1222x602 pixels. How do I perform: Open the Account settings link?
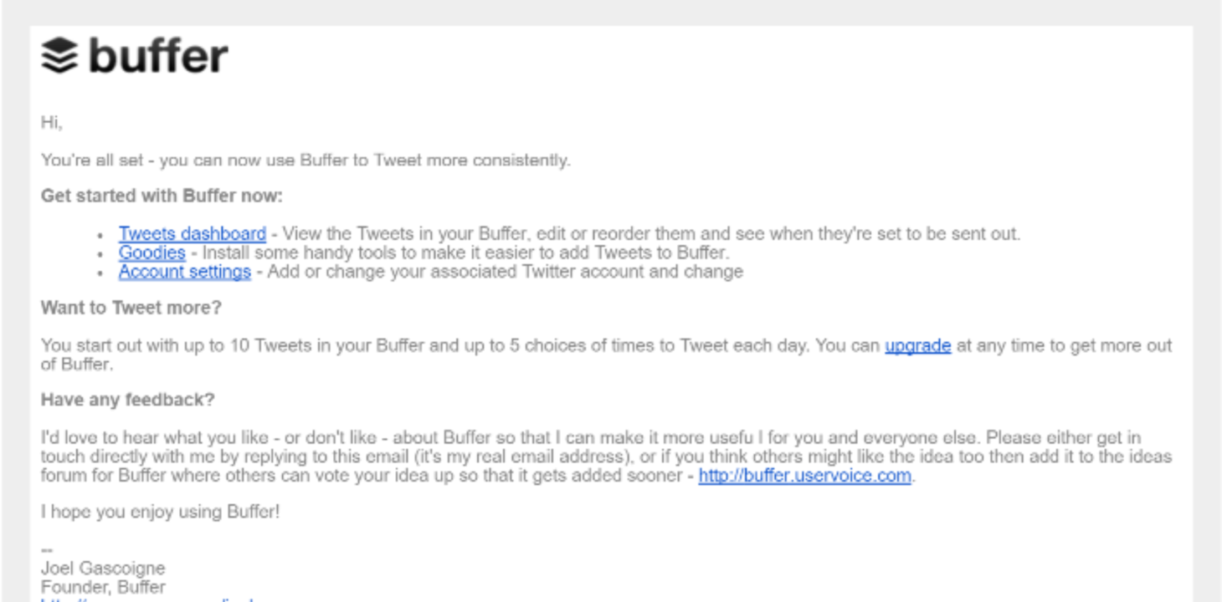tap(184, 272)
